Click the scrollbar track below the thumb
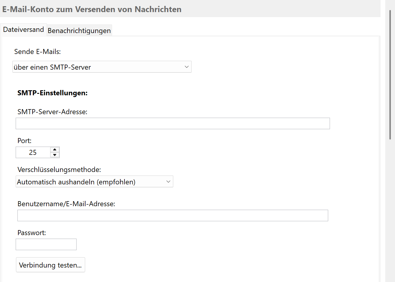The height and width of the screenshot is (282, 395). 391,206
